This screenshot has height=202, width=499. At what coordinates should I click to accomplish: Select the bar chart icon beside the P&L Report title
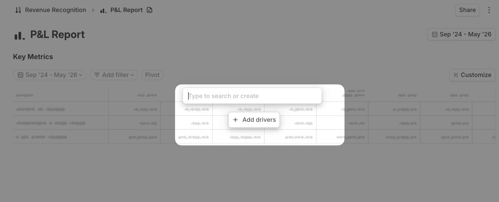click(x=19, y=35)
